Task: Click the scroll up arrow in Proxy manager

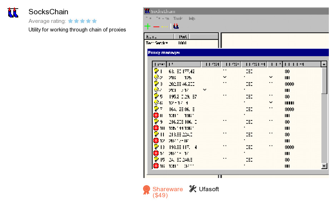Action: click(324, 64)
